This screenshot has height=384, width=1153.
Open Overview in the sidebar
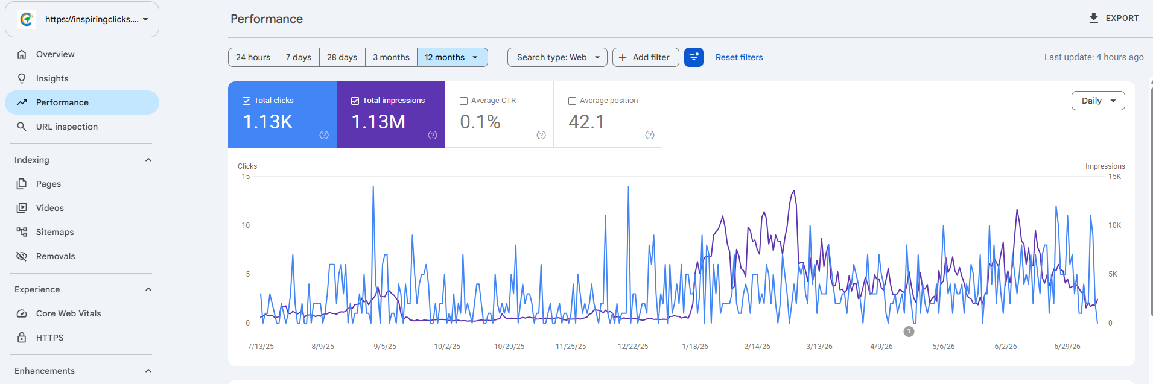82,54
